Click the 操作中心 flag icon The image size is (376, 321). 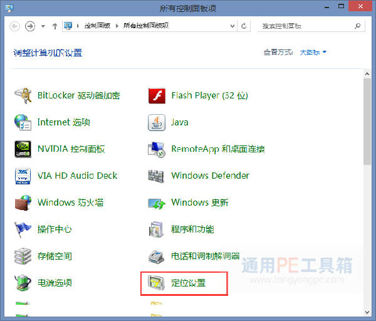pos(23,229)
